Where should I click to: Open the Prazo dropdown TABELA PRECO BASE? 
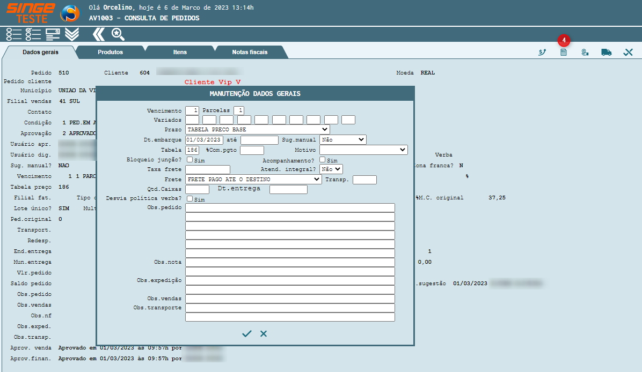click(x=257, y=130)
